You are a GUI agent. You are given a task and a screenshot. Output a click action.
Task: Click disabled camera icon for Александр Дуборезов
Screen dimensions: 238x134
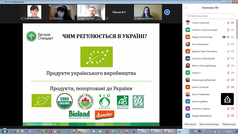point(232,80)
